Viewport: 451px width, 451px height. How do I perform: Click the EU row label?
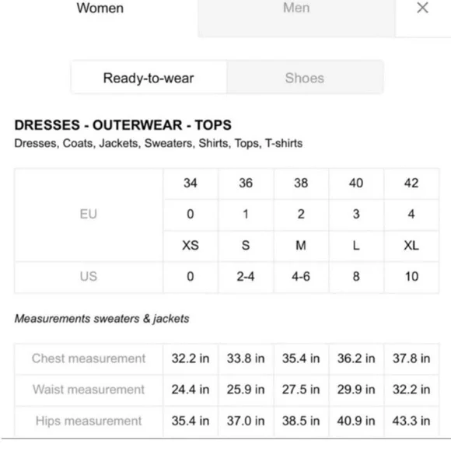point(89,215)
